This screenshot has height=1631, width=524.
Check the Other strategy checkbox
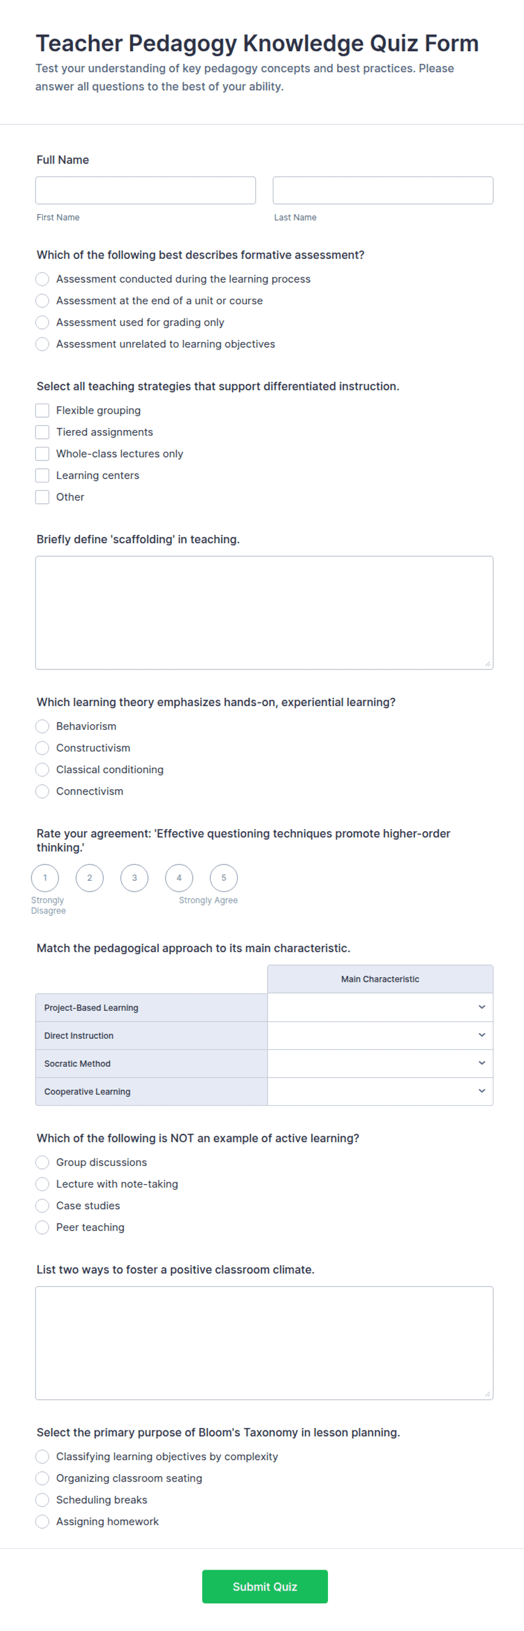42,497
